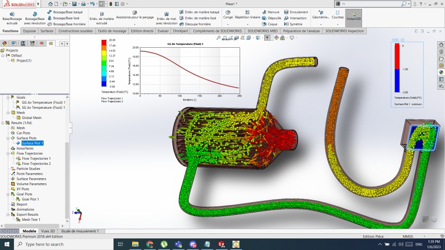Click the Intersection tool
The image size is (445, 250).
[x=295, y=18]
